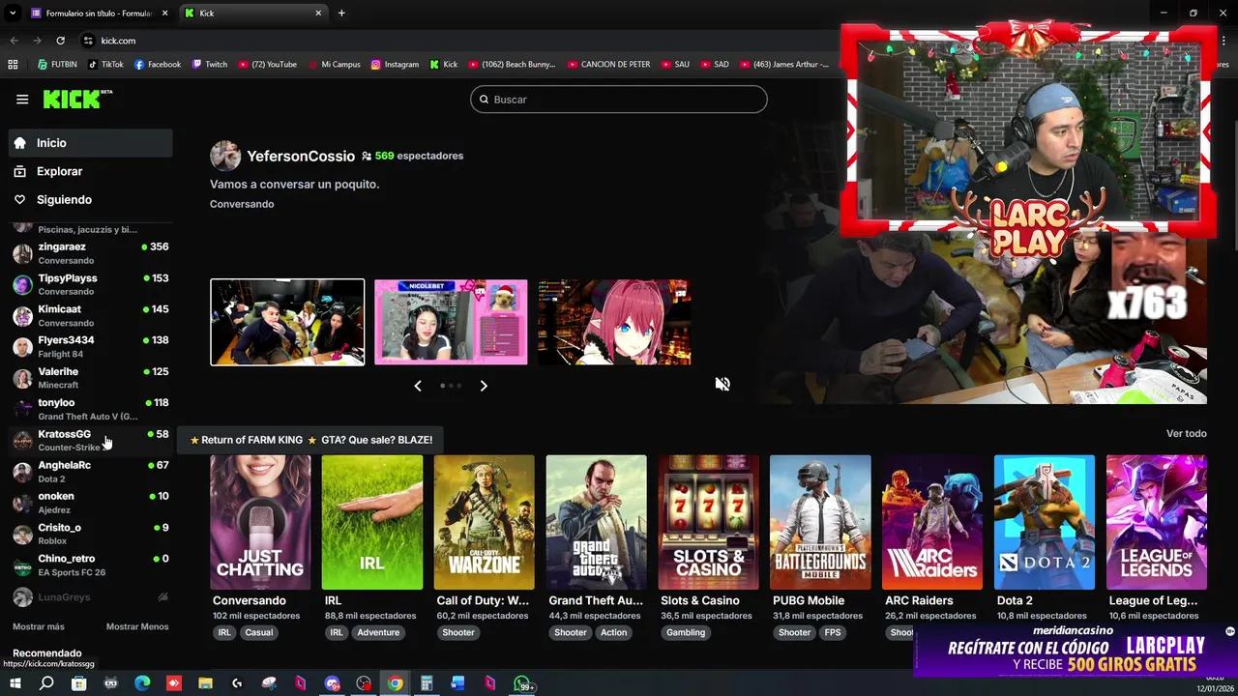Screen dimensions: 1238x696
Task: Open the Valerihe channel in the sidebar
Action: [x=91, y=378]
